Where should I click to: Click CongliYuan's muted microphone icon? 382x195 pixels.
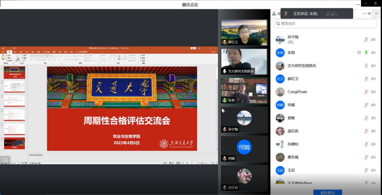click(366, 92)
